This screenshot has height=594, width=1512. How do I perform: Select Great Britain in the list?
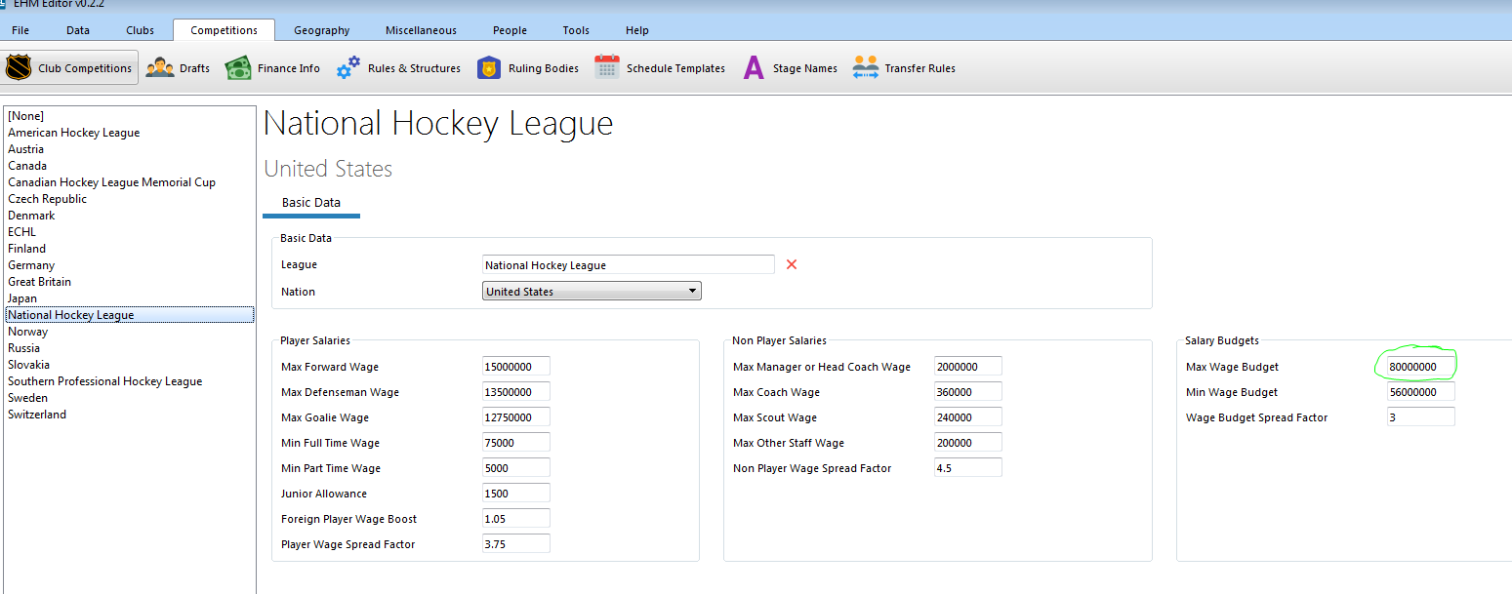tap(129, 282)
